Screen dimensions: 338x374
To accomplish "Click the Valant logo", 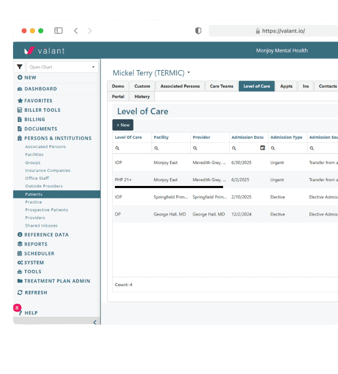I will pyautogui.click(x=44, y=51).
